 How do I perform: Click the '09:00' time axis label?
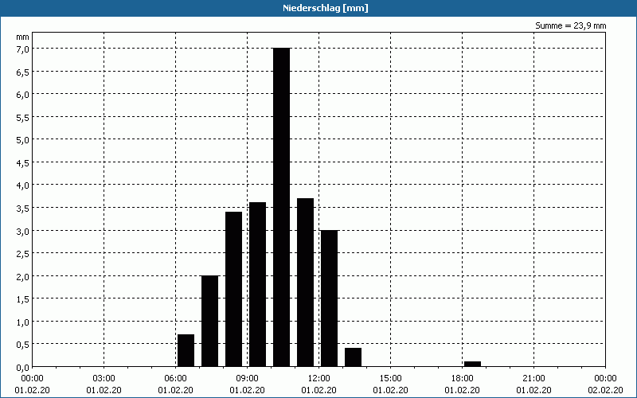coord(247,379)
